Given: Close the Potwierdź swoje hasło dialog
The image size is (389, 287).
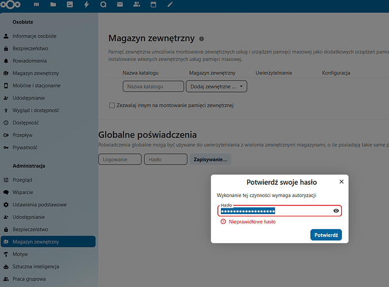Looking at the screenshot, I should tap(341, 181).
